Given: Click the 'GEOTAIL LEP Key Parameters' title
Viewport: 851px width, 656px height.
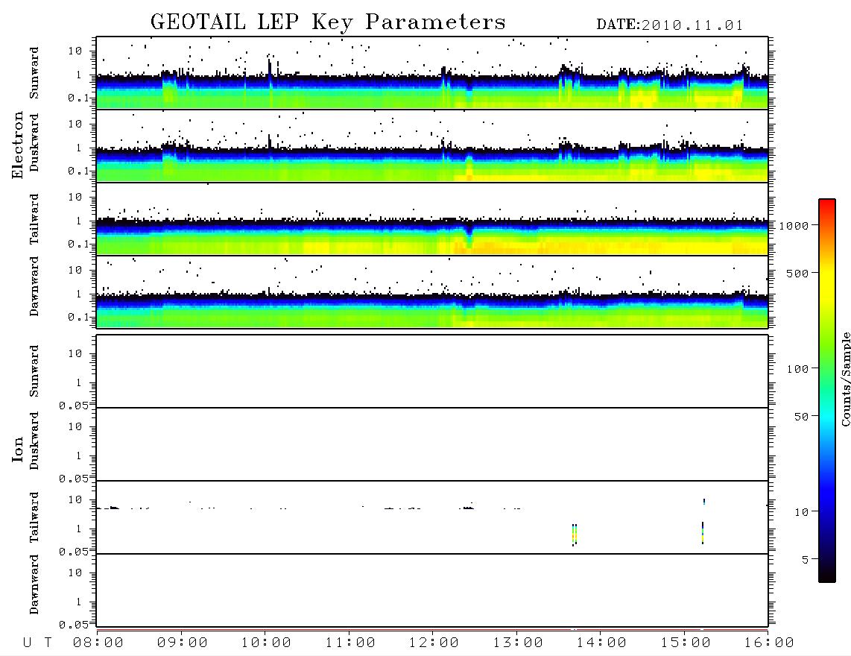Looking at the screenshot, I should pyautogui.click(x=328, y=22).
